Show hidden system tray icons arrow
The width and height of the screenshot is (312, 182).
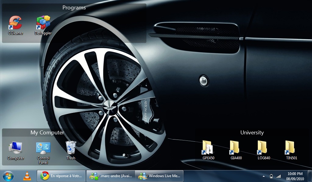[x=264, y=176]
